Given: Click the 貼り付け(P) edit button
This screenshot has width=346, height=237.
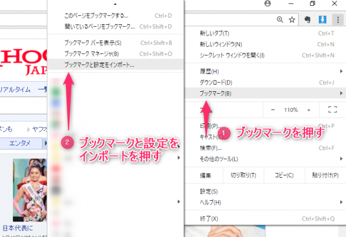Looking at the screenshot, I should pyautogui.click(x=325, y=175).
